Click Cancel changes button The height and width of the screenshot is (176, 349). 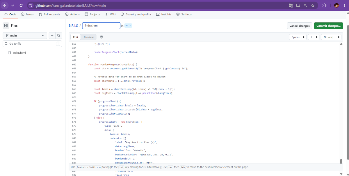[300, 26]
